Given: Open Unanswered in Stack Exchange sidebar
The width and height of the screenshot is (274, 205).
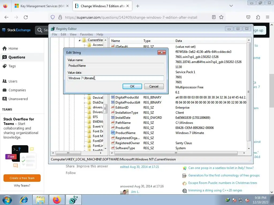Looking at the screenshot, I should 18,99.
